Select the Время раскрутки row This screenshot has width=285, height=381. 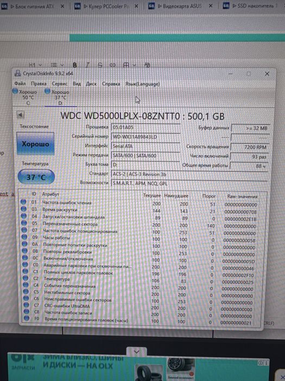coord(140,210)
